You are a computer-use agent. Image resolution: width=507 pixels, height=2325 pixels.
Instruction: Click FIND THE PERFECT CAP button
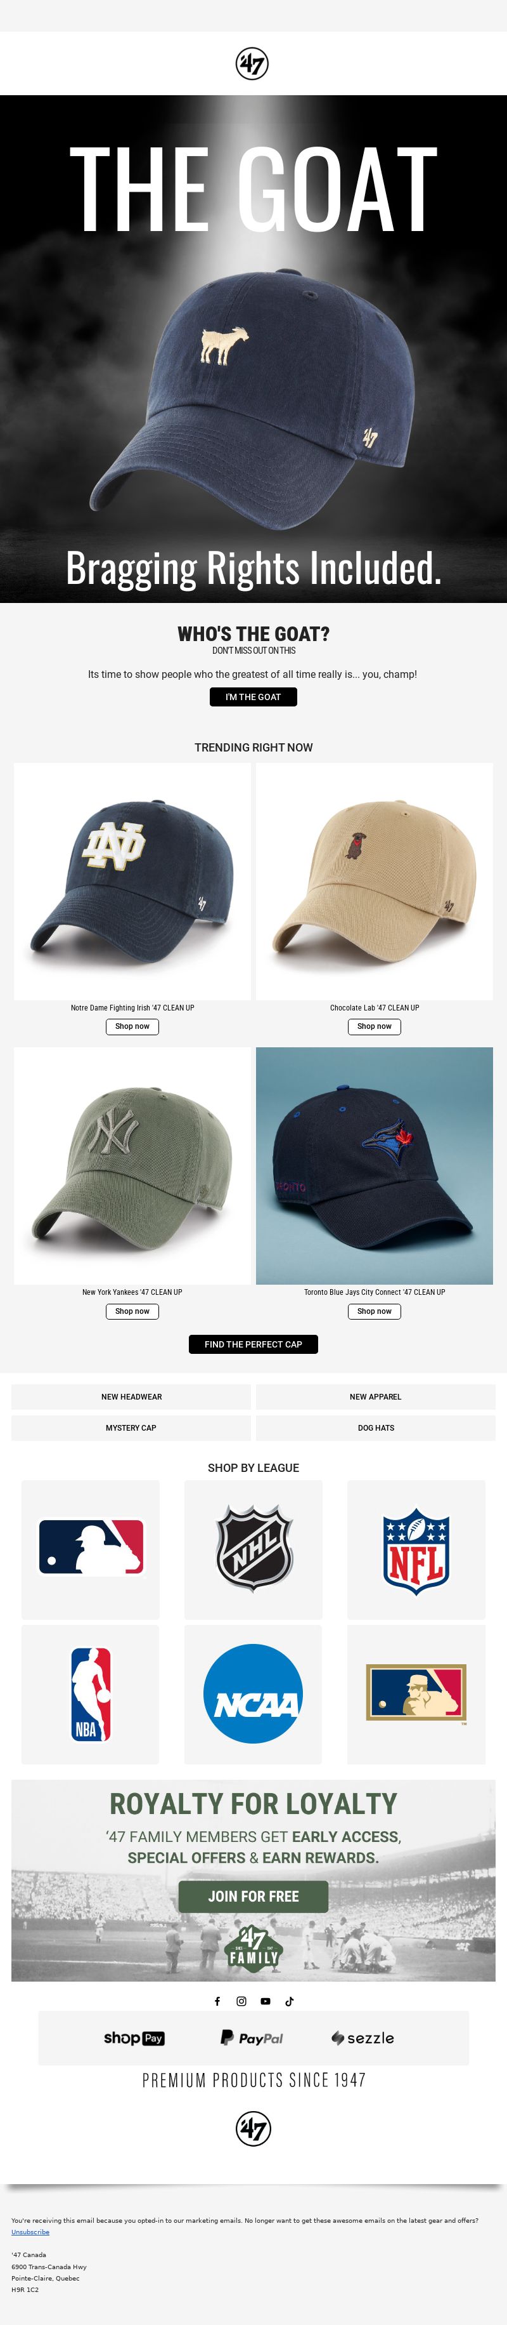pyautogui.click(x=253, y=1344)
